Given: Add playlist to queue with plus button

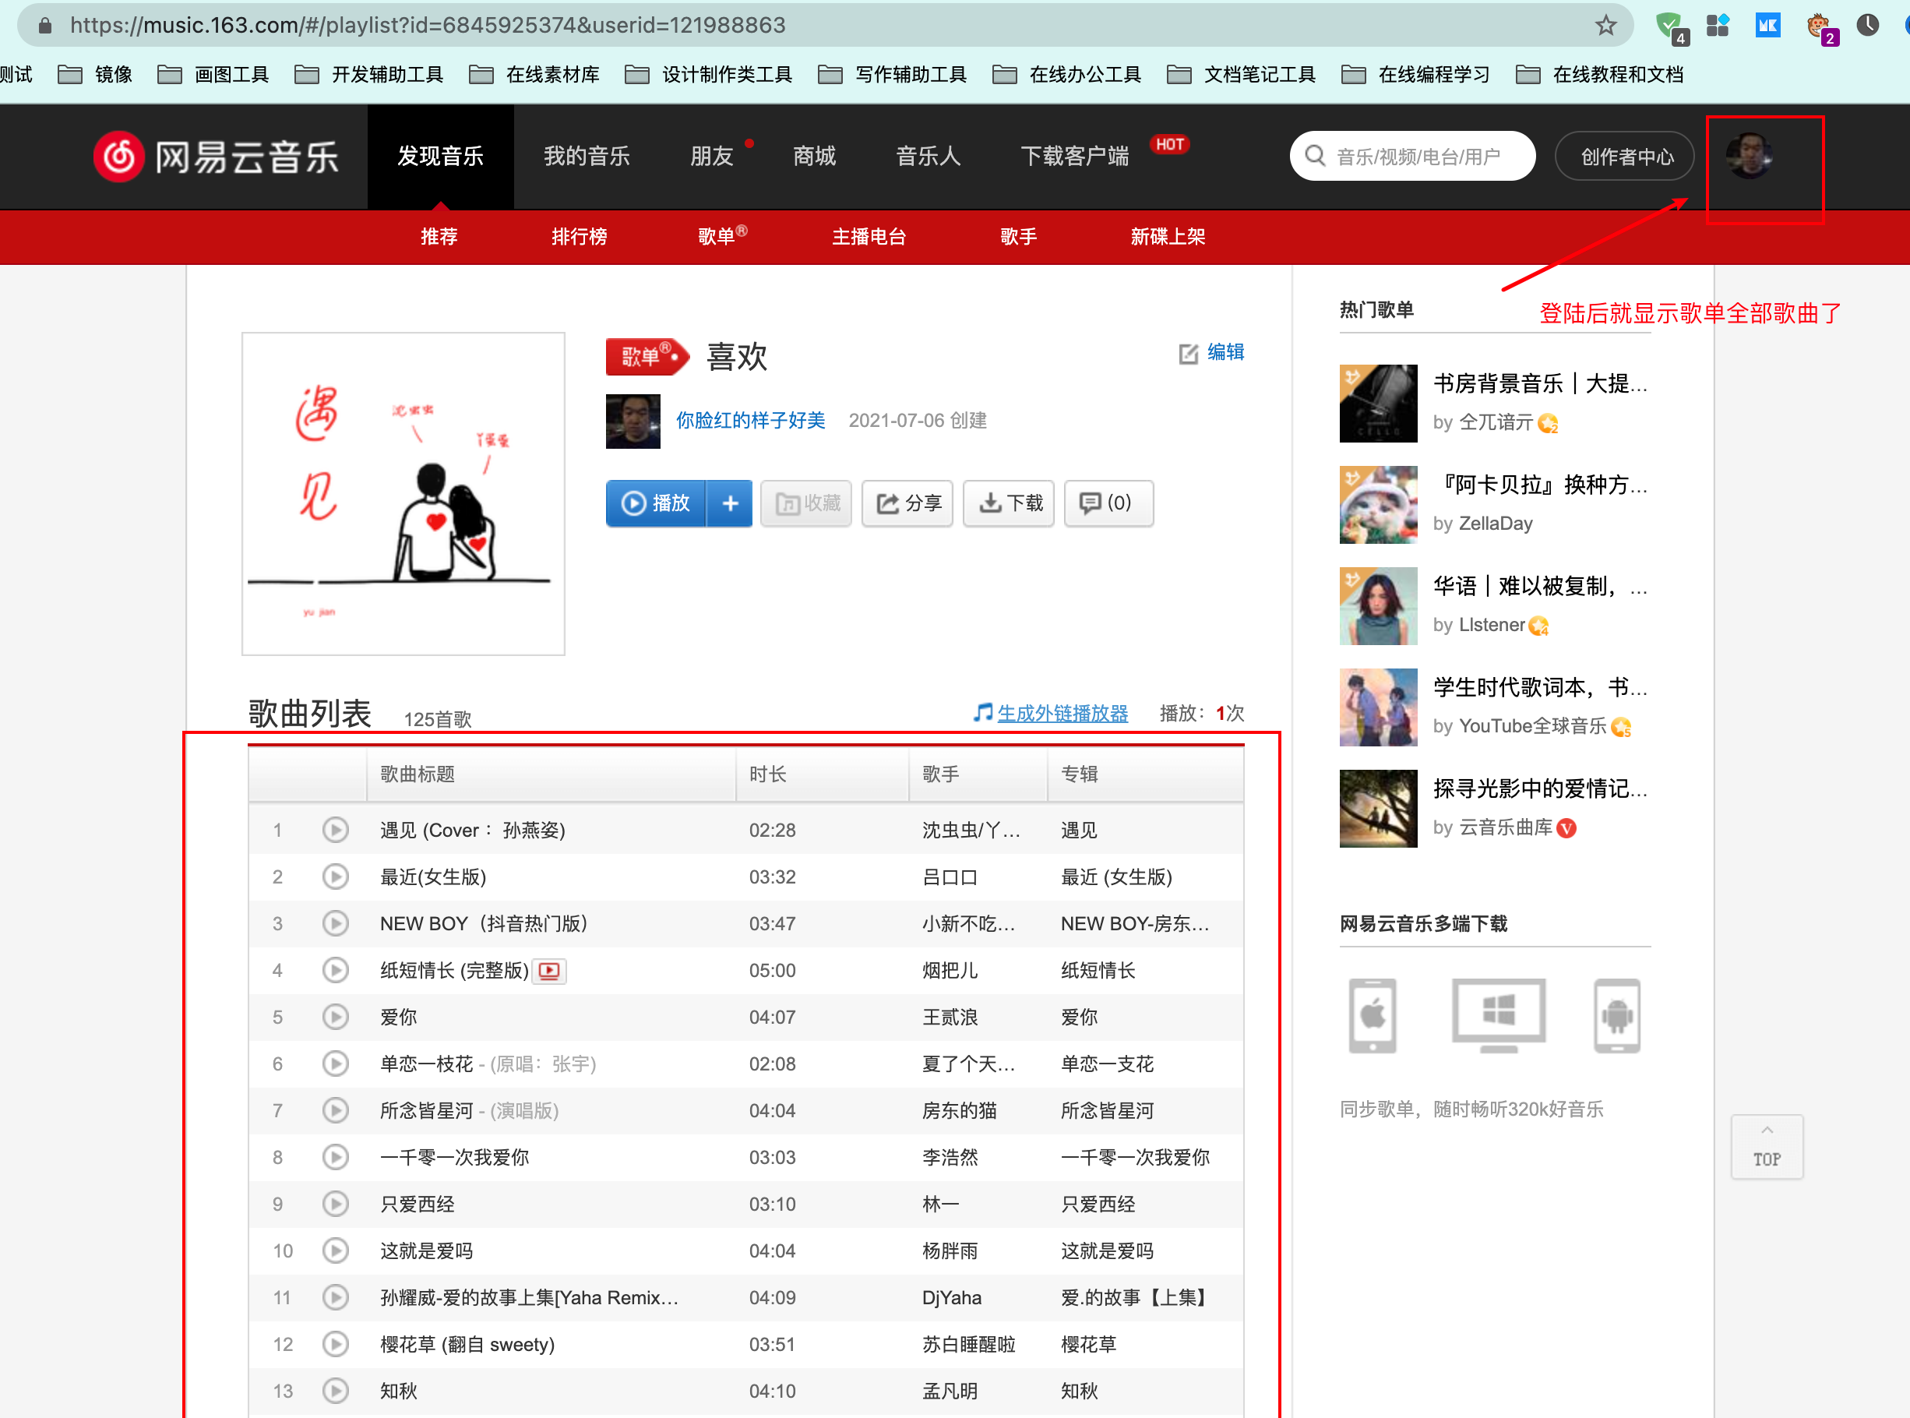Looking at the screenshot, I should click(730, 503).
